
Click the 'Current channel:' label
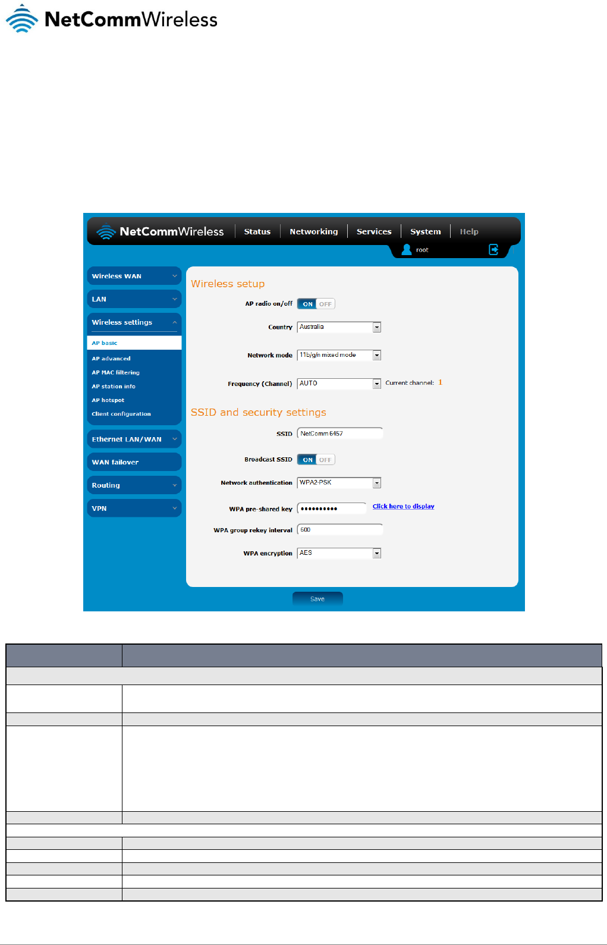410,383
